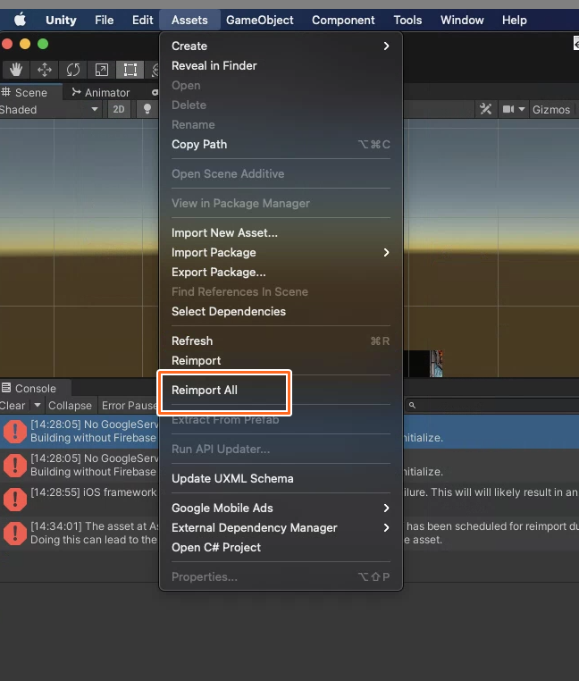Choose Export Package...
Screen dimensions: 579x681
point(281,273)
